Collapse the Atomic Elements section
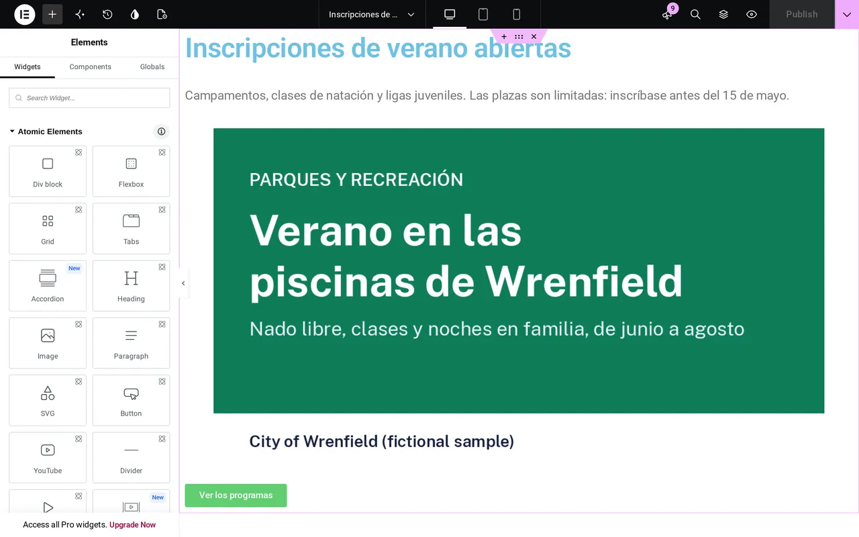859x537 pixels. click(x=46, y=132)
